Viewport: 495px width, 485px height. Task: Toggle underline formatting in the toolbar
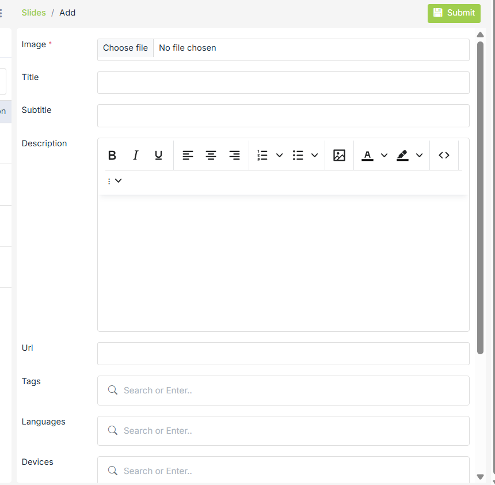click(x=159, y=155)
